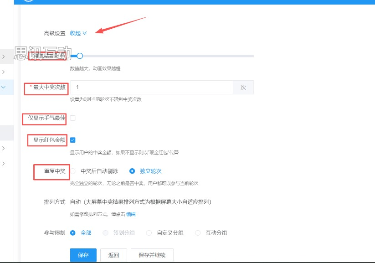Expand the fourth left sidebar chevron arrow

point(4,148)
